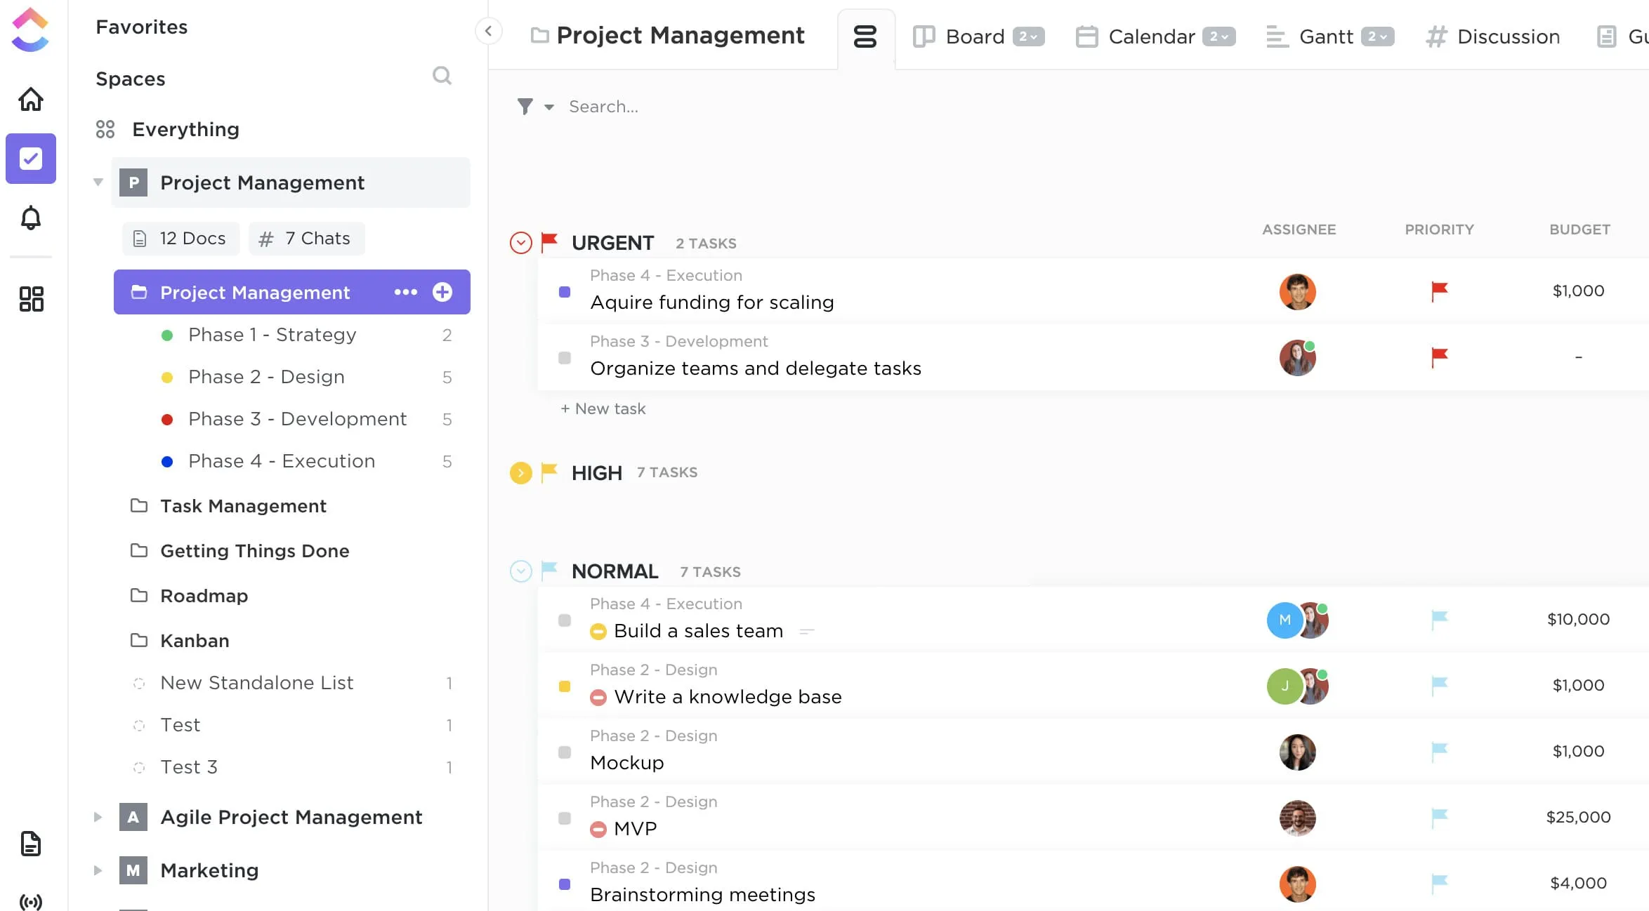Click the search magnifier icon in Spaces
The width and height of the screenshot is (1649, 911).
point(442,75)
